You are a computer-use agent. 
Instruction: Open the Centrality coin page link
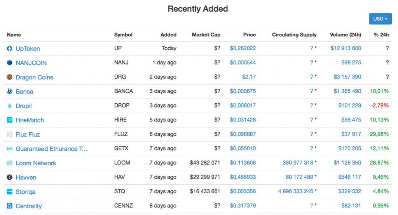pyautogui.click(x=29, y=206)
